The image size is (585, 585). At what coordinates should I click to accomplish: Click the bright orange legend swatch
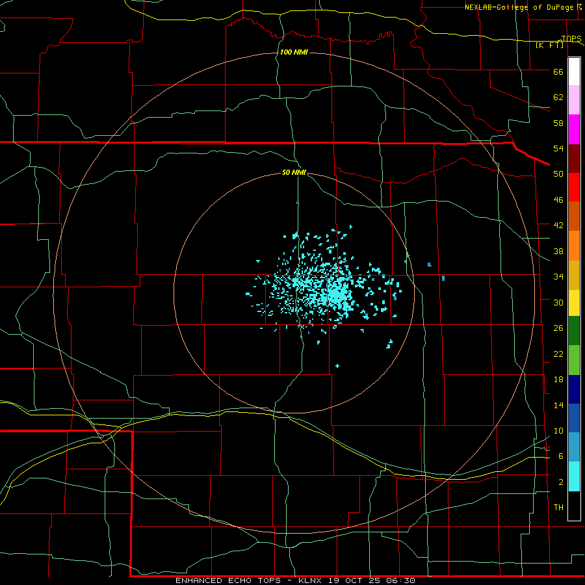pyautogui.click(x=574, y=246)
